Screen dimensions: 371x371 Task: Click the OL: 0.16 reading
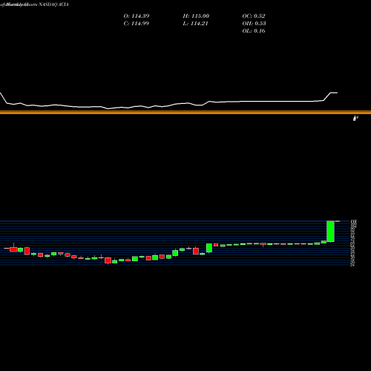(254, 31)
